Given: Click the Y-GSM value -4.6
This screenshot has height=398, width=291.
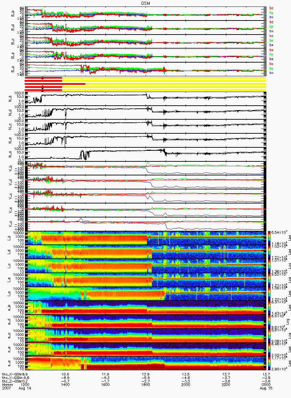Looking at the screenshot, I should [186, 378].
